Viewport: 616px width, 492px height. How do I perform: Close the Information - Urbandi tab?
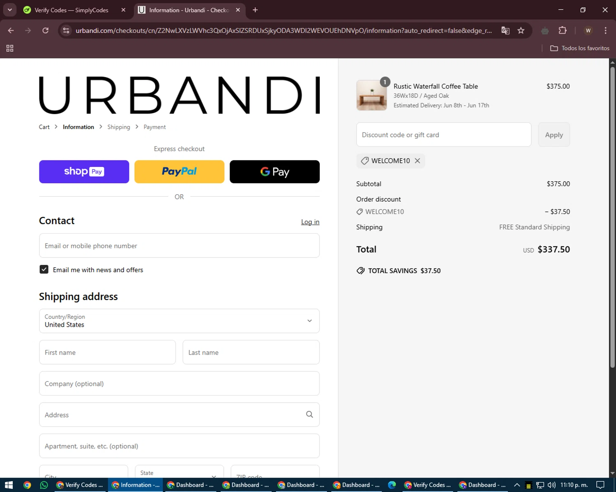pos(238,10)
